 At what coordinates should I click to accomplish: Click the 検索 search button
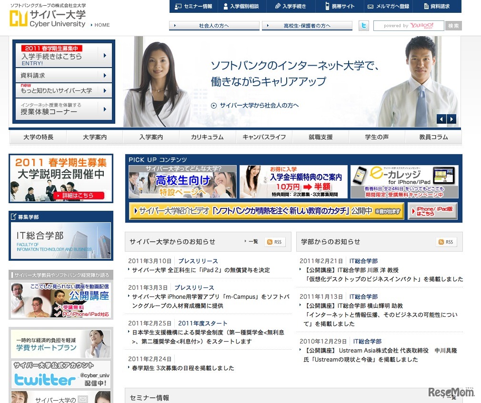453,26
